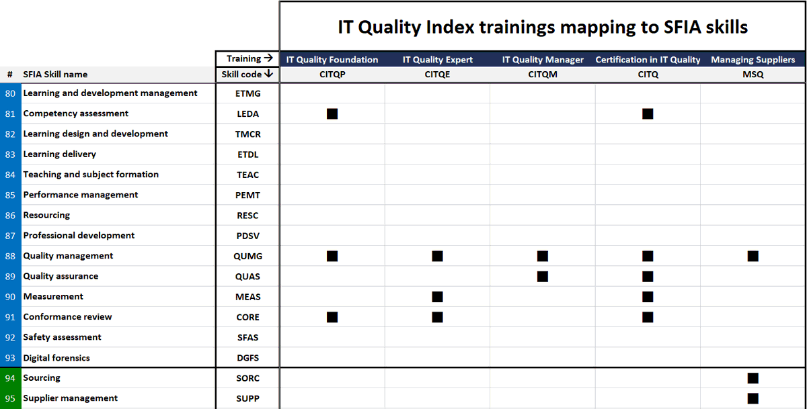Click skill code ETMG
Viewport: 807px width, 409px height.
(247, 94)
